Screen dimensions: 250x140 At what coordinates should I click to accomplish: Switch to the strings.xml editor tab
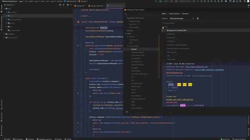click(80, 6)
